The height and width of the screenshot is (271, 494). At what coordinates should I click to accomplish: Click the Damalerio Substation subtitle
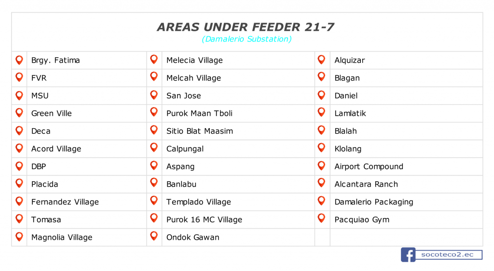point(247,39)
